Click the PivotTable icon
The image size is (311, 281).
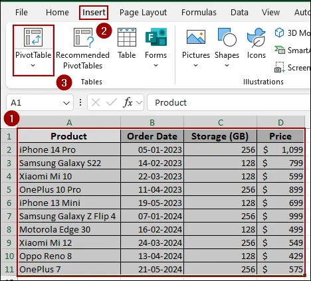(x=33, y=37)
